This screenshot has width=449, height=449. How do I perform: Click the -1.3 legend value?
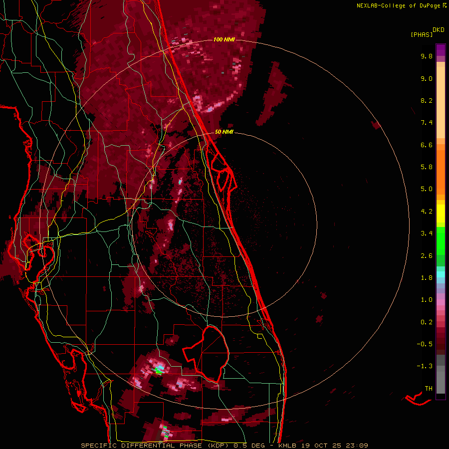425,366
